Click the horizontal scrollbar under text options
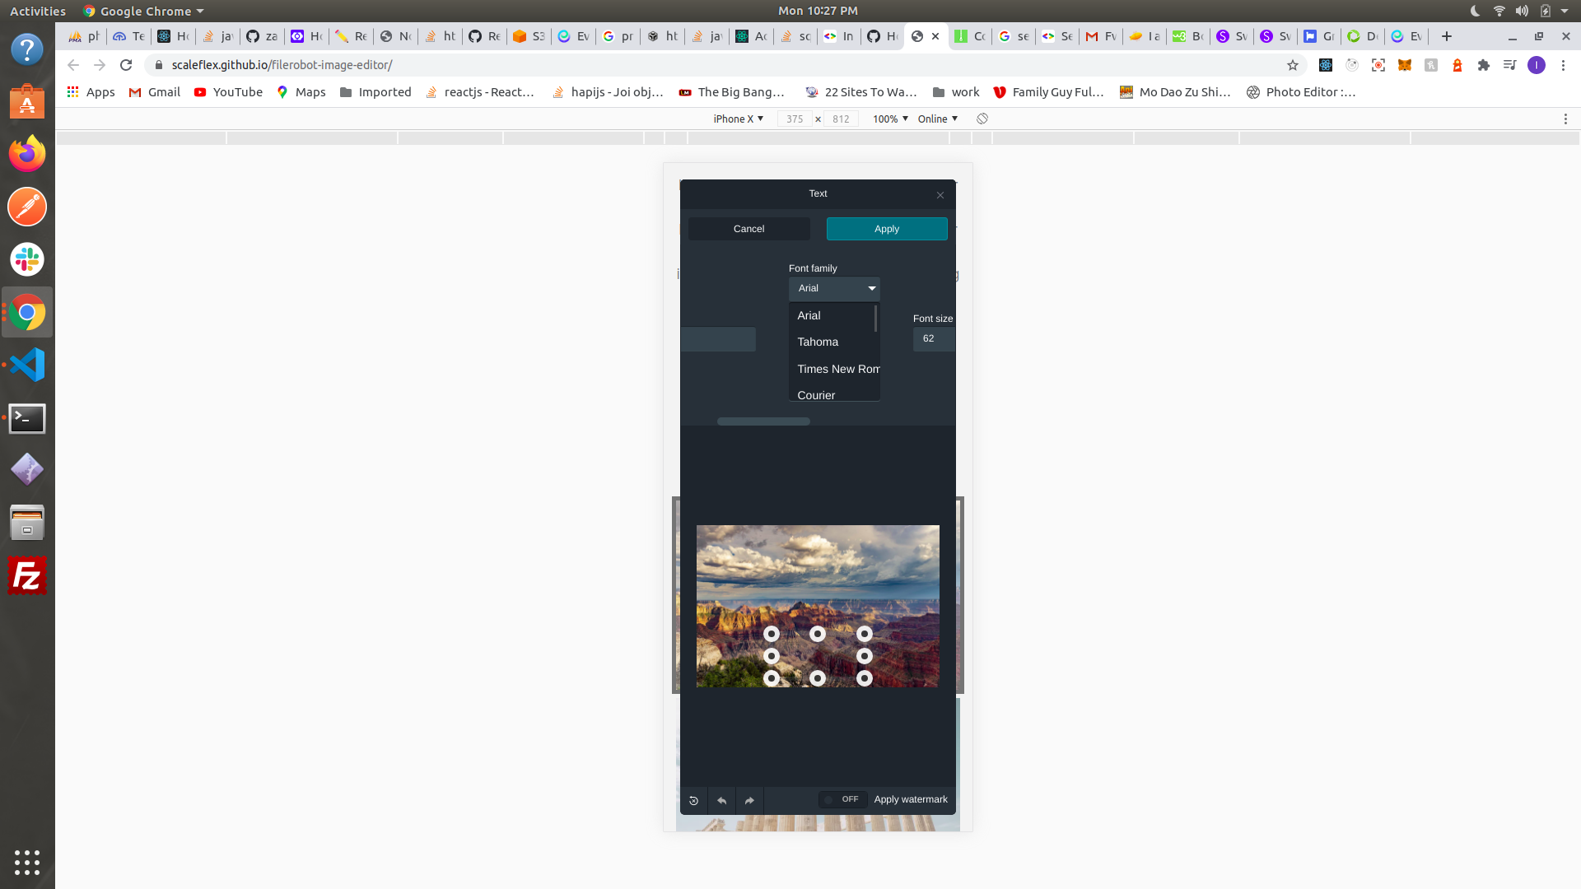This screenshot has height=889, width=1581. click(763, 421)
